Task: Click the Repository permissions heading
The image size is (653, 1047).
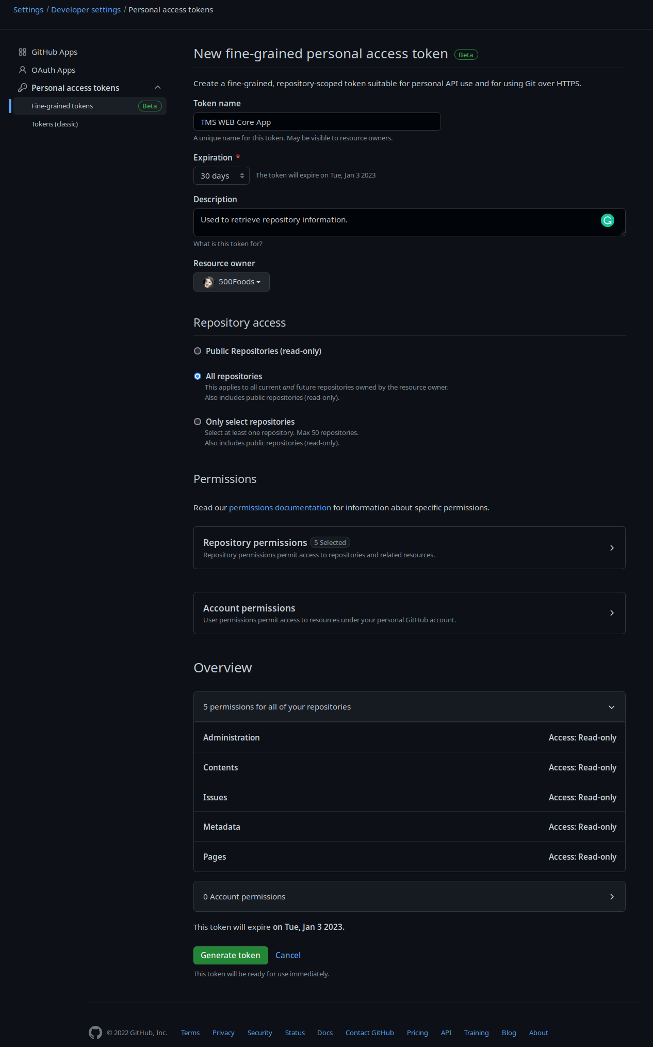Action: [x=255, y=542]
